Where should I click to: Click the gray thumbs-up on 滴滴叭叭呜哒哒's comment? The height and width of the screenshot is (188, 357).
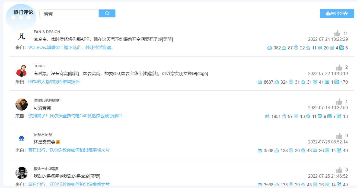[x=339, y=102]
